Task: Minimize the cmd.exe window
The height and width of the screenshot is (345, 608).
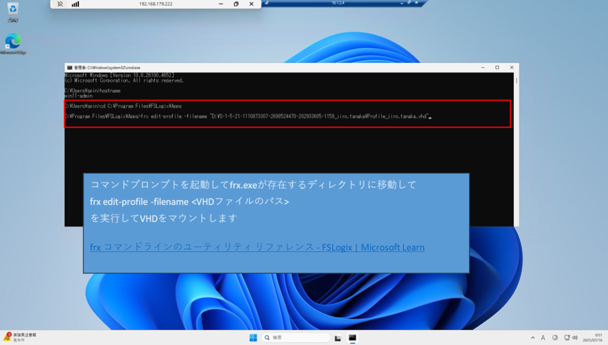Action: pyautogui.click(x=483, y=68)
